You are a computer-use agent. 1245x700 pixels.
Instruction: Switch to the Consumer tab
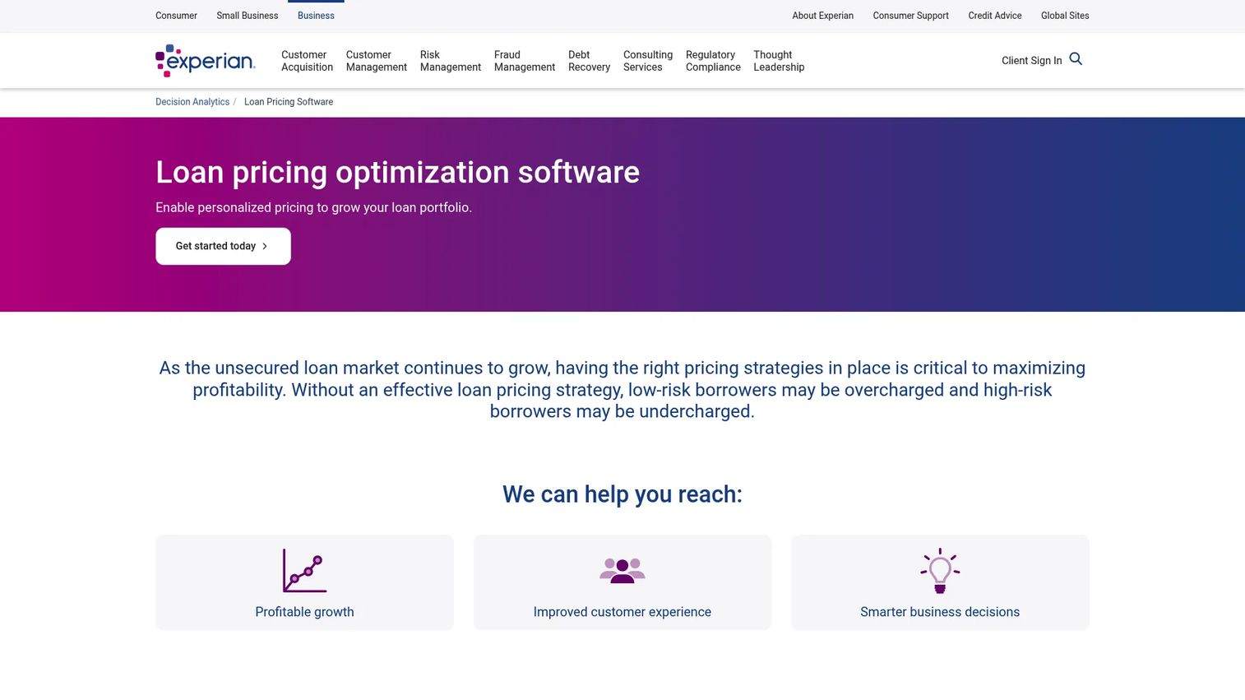176,16
